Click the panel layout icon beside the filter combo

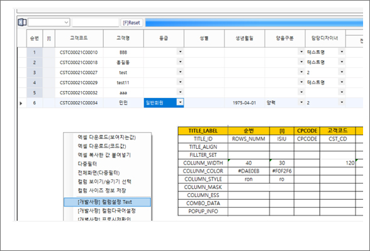pos(22,23)
